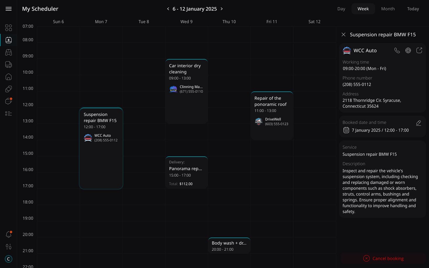
Task: Open settings sliders icon in sidebar
Action: (x=8, y=247)
